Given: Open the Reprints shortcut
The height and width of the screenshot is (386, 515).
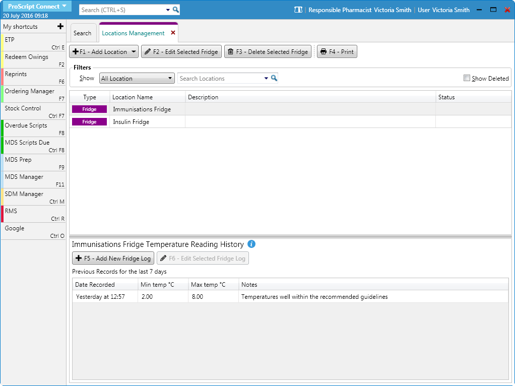Looking at the screenshot, I should coord(33,77).
